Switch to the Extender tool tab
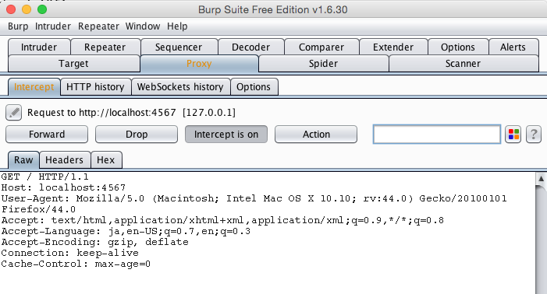This screenshot has width=547, height=294. click(x=393, y=47)
